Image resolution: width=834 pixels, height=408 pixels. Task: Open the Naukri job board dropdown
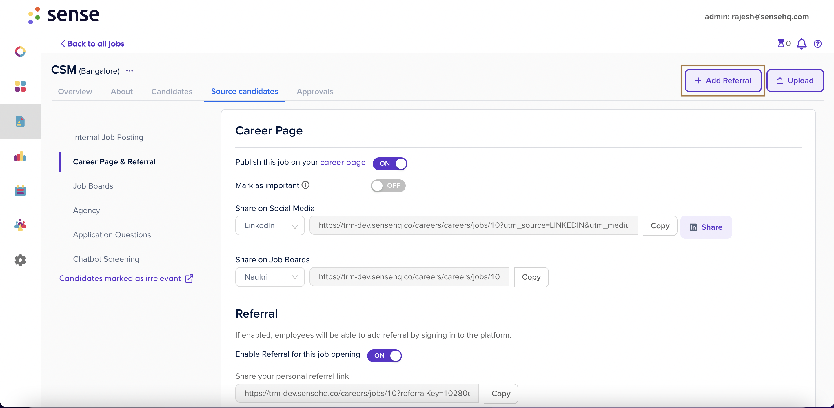click(x=270, y=277)
